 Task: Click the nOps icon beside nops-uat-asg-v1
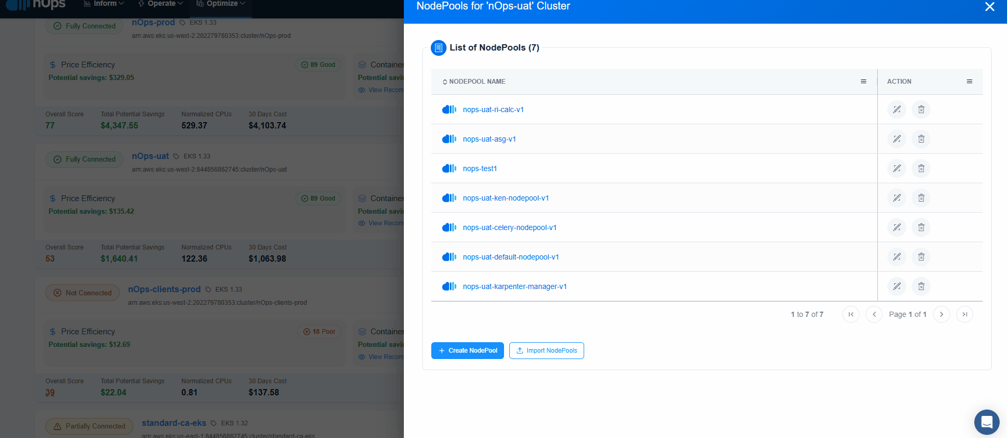point(449,139)
